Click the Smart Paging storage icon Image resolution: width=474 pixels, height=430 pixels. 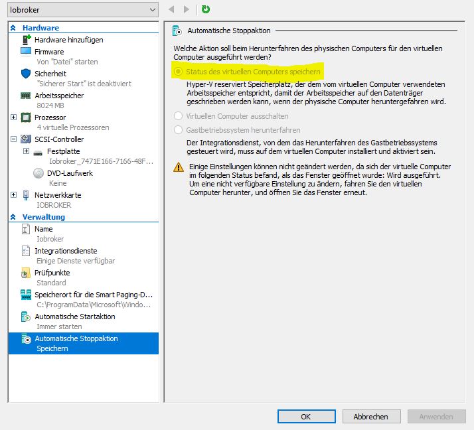[x=26, y=295]
